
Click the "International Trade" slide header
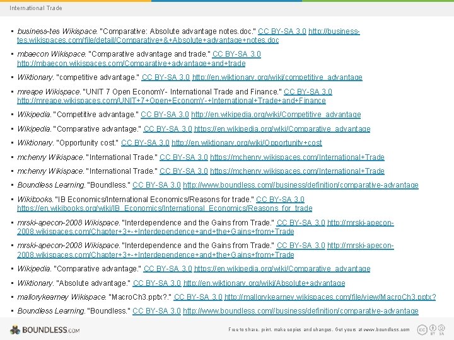click(x=36, y=8)
